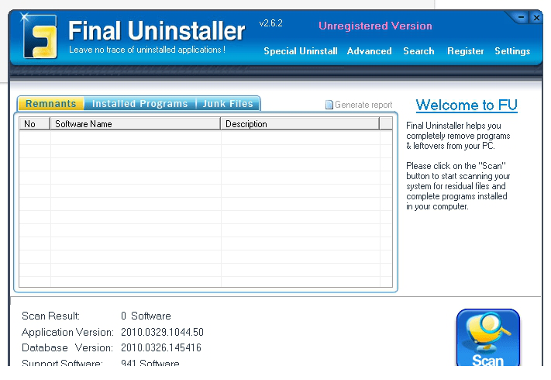The width and height of the screenshot is (551, 380).
Task: Switch to the Remnants tab
Action: click(50, 104)
